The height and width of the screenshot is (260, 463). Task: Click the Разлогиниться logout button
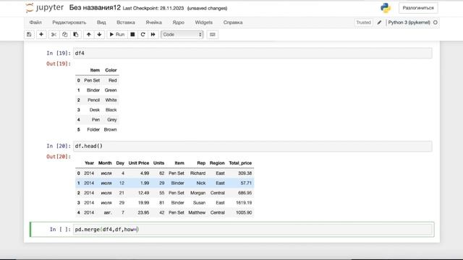click(418, 8)
